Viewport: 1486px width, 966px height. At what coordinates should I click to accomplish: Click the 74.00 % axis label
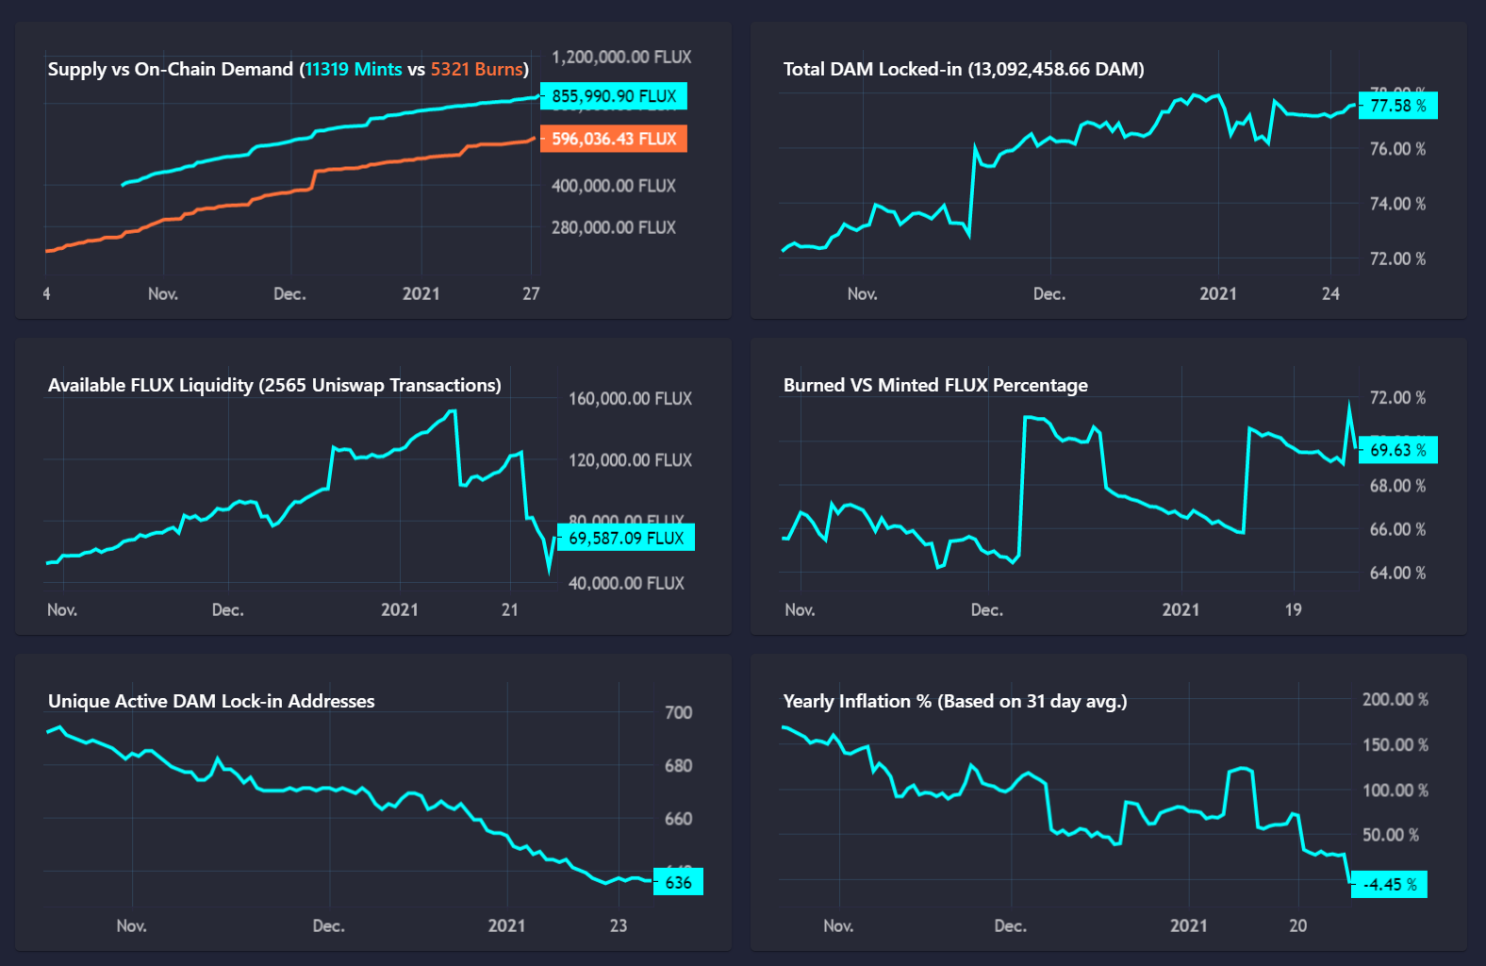[x=1397, y=204]
